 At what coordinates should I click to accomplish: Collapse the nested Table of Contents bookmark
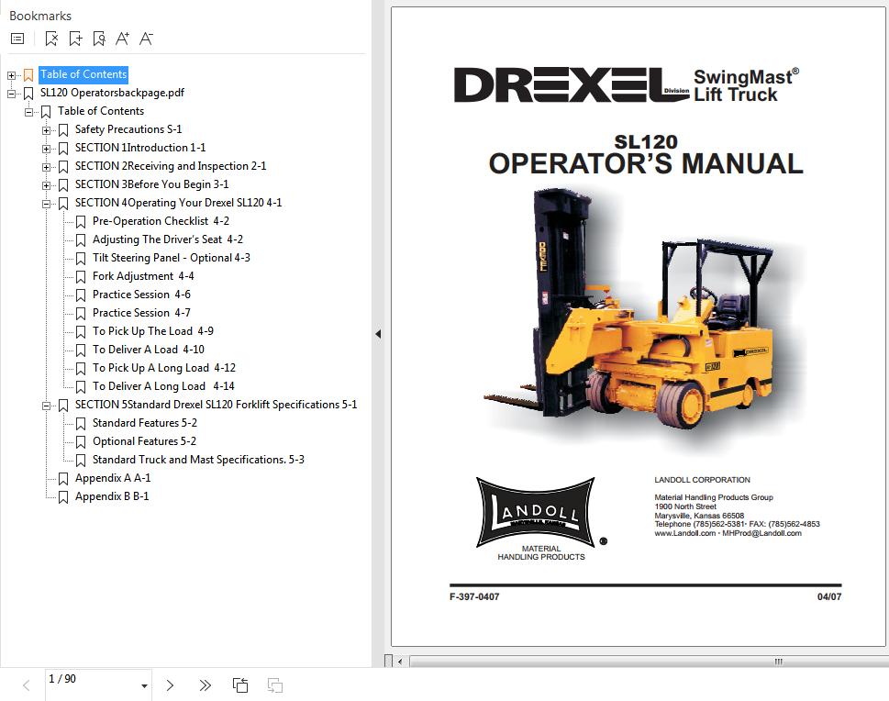29,112
